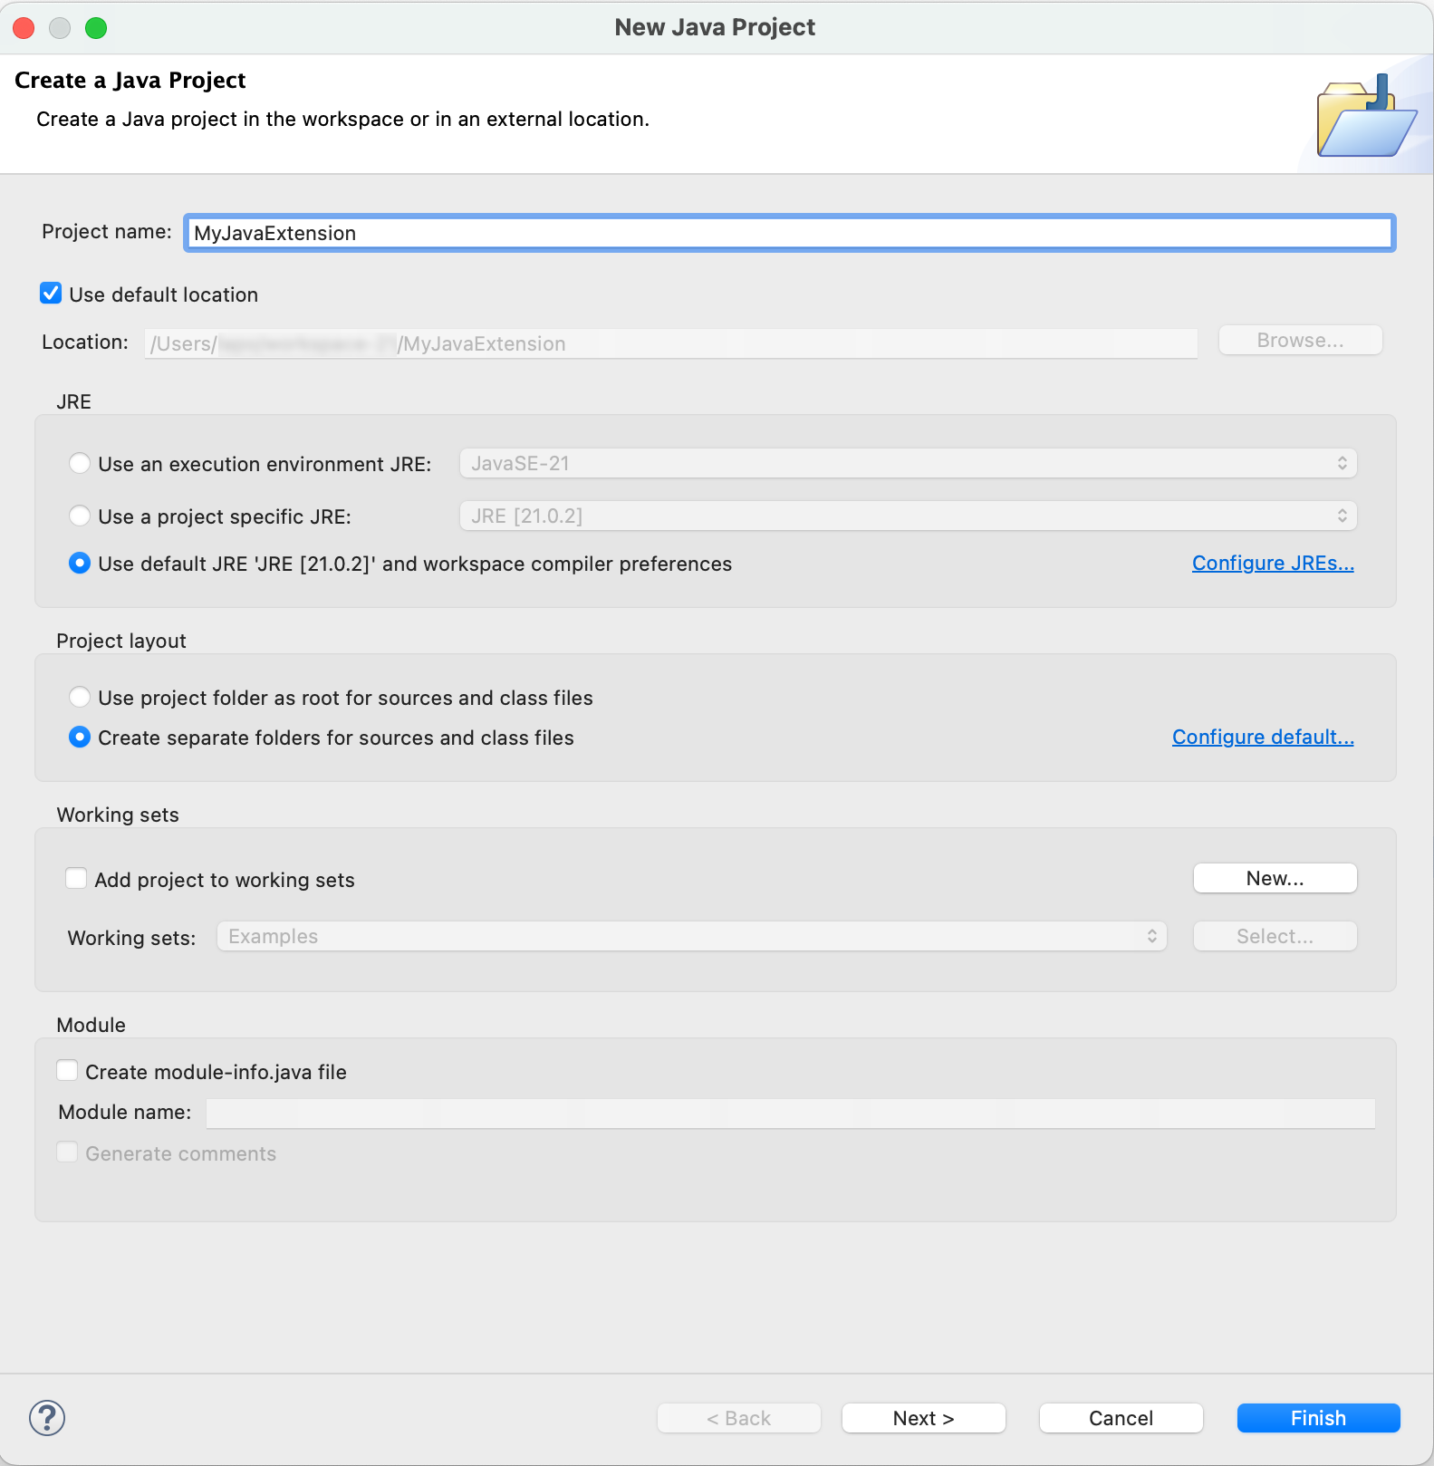Open the Working sets Examples combo box

point(691,937)
